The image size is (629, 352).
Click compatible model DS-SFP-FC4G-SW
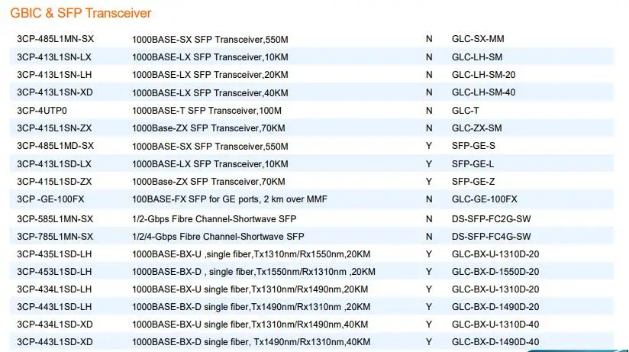(492, 237)
